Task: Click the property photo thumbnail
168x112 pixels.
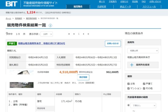Action: pos(22,79)
